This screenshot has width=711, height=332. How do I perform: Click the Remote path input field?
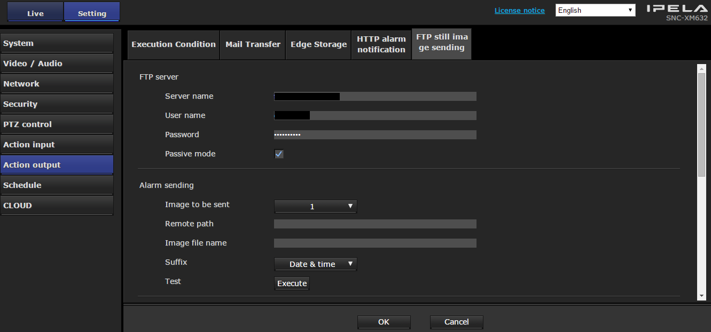click(375, 224)
